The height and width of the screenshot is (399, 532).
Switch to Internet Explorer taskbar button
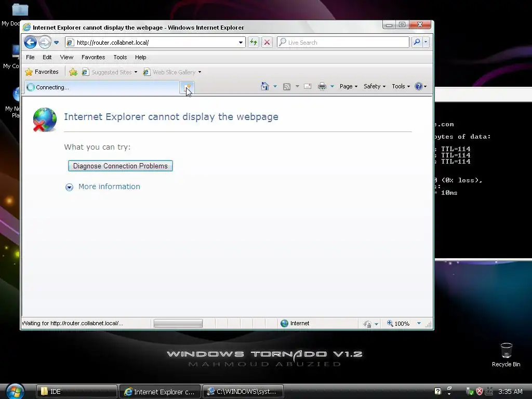click(x=160, y=392)
